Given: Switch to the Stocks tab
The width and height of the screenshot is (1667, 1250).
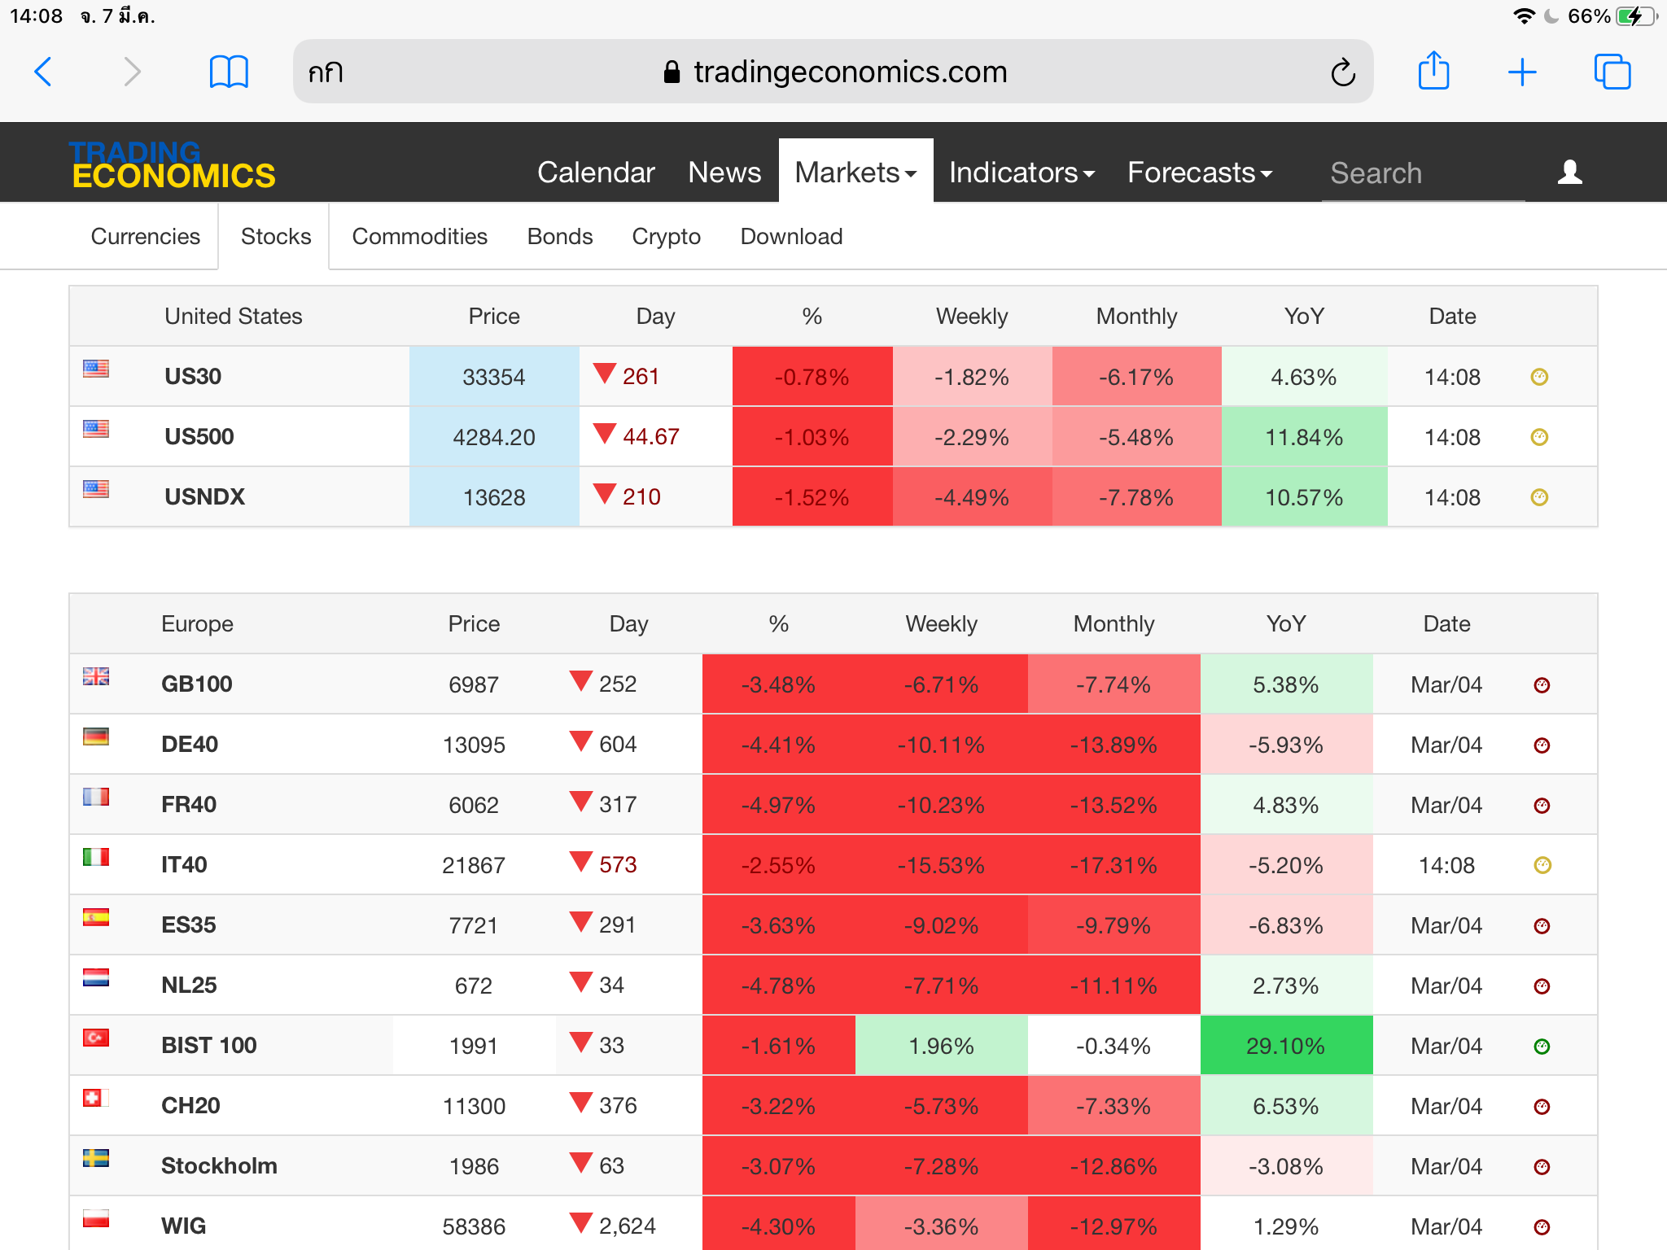Looking at the screenshot, I should pyautogui.click(x=276, y=236).
